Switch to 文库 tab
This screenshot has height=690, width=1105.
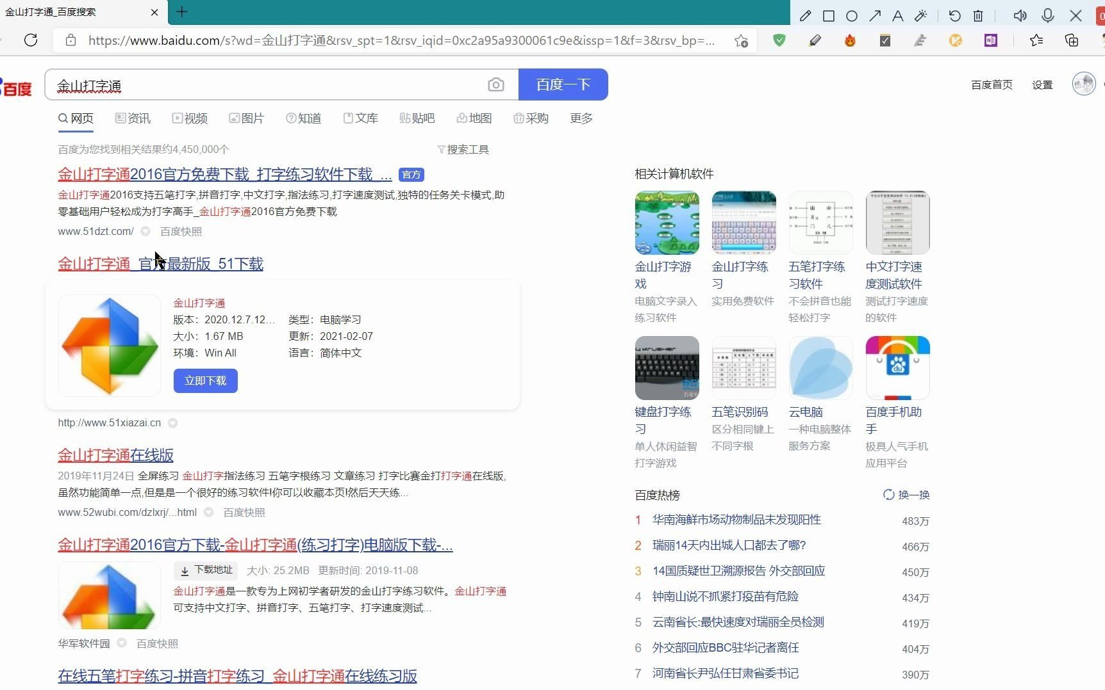coord(360,118)
